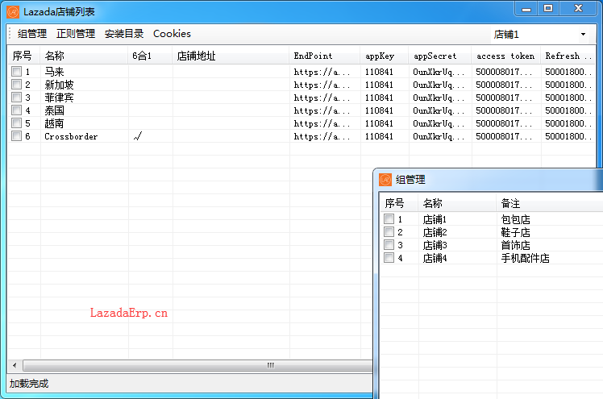This screenshot has width=603, height=399.
Task: Click the appKey 110841 cell in 新加坡 row
Action: pos(379,85)
